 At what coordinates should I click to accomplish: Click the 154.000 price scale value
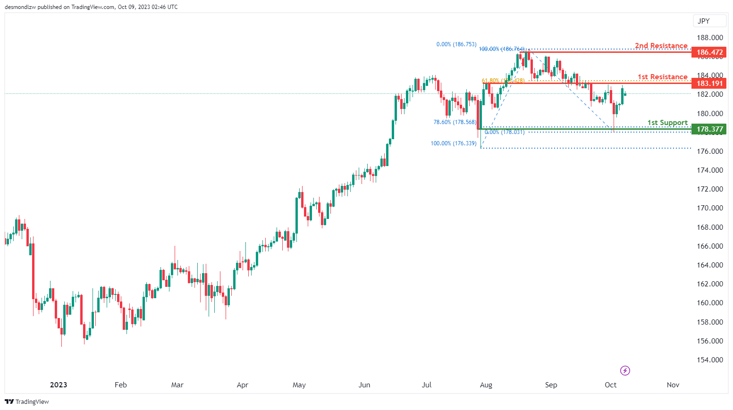[709, 360]
